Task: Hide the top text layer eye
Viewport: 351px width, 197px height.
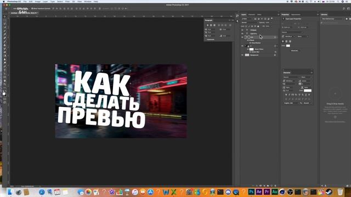Action: click(x=242, y=30)
